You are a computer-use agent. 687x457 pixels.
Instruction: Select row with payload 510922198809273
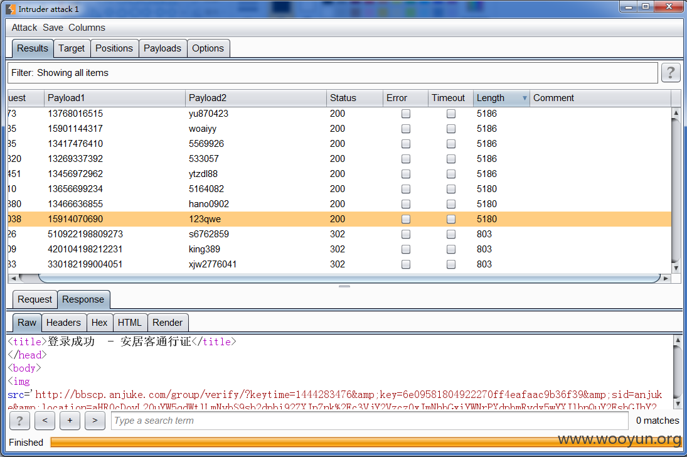click(x=339, y=234)
